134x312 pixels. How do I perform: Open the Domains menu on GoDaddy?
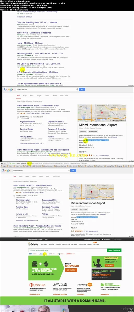pyautogui.click(x=52, y=244)
